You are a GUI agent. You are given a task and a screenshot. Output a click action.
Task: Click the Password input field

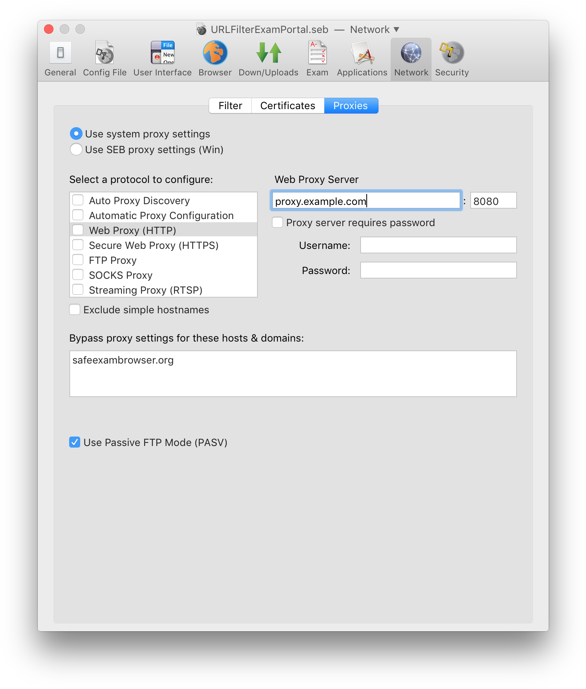tap(438, 270)
